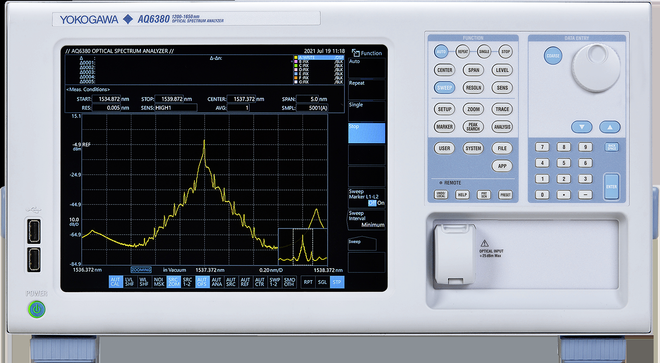
Task: Select the green trace C:FIX swatch
Action: pos(296,65)
